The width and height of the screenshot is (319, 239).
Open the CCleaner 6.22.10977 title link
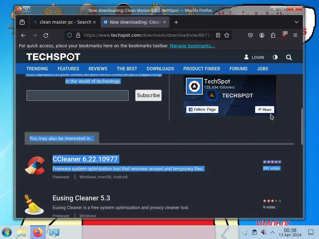85,159
